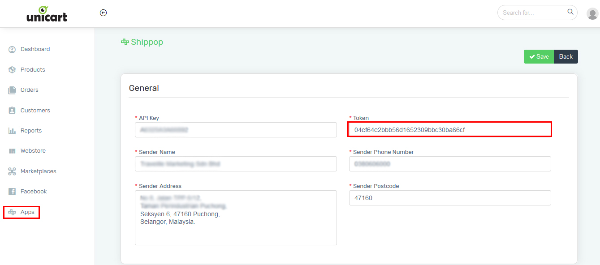Click the Dashboard gauge icon

[12, 49]
